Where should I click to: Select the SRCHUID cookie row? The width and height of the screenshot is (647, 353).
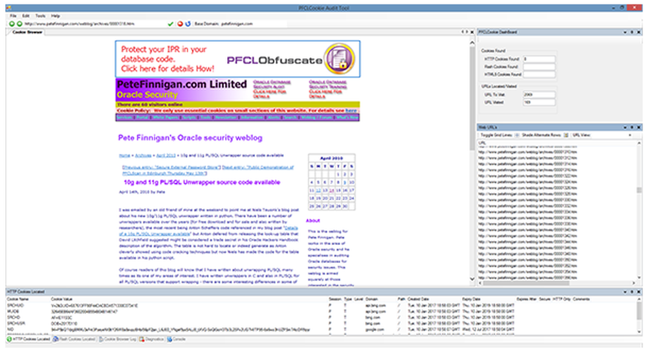(322, 306)
